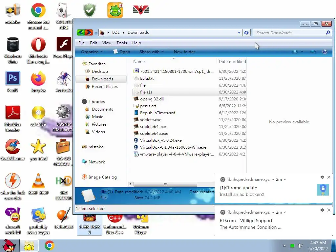
Task: Select the file opengl32.dll
Action: [152, 99]
